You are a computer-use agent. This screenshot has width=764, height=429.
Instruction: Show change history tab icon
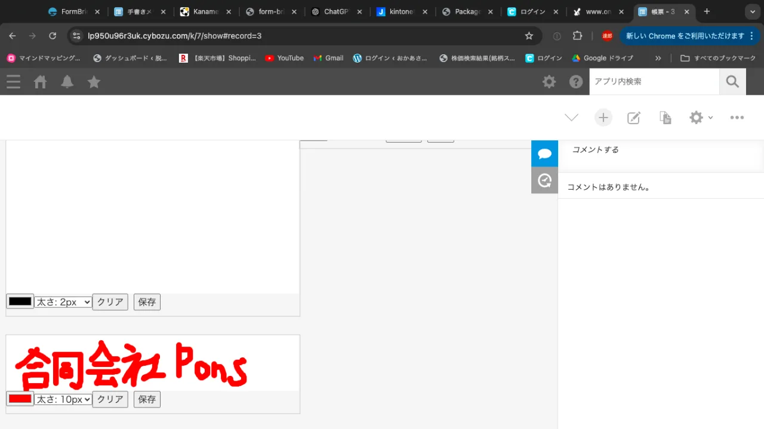[x=544, y=180]
